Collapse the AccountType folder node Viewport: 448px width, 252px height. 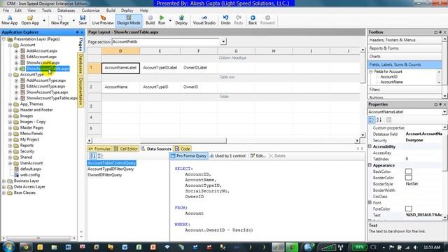10,75
